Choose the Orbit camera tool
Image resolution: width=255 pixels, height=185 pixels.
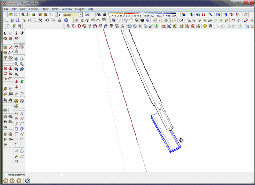16,59
